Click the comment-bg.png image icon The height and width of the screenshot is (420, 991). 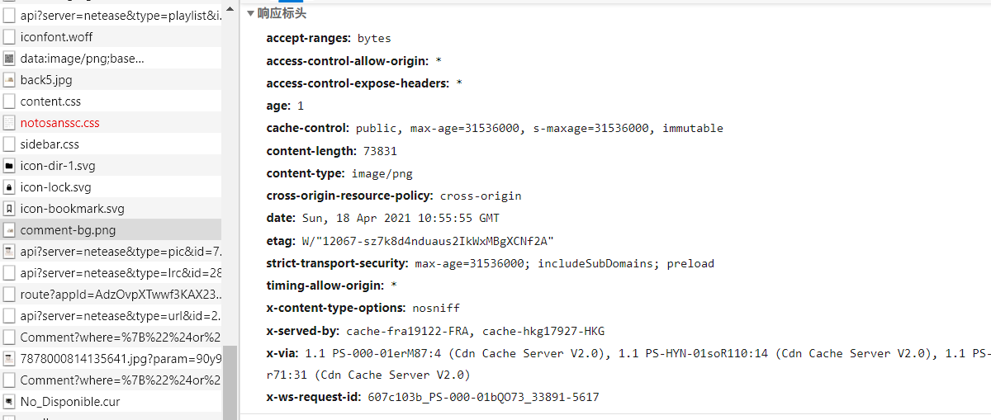pyautogui.click(x=9, y=230)
